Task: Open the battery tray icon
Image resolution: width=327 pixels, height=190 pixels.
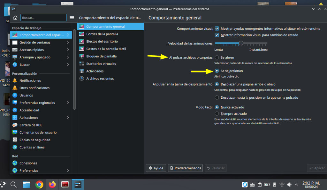Action: [x=267, y=185]
